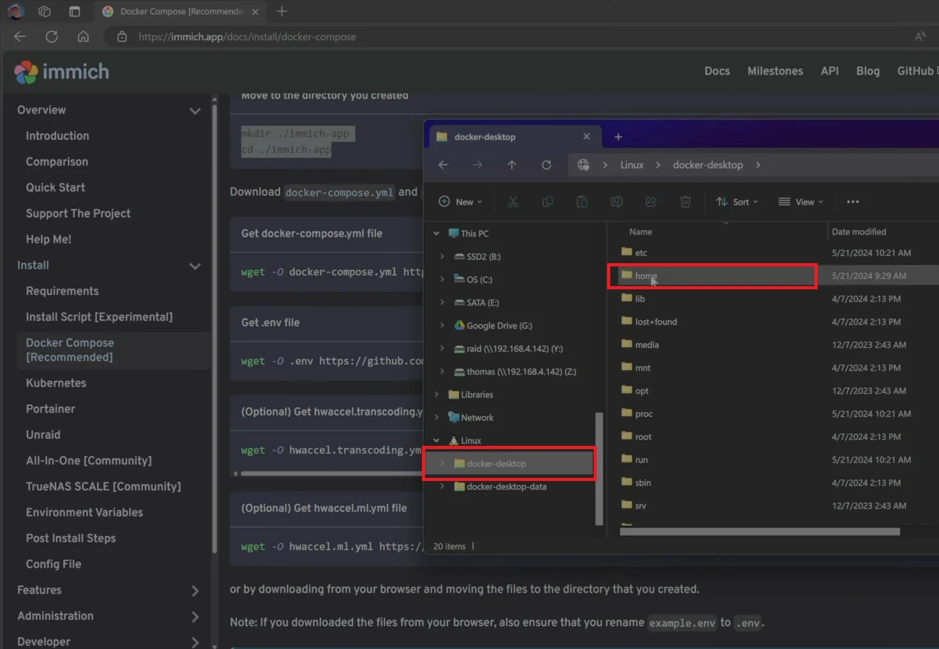Open See more ellipsis in Explorer
Viewport: 939px width, 649px height.
pyautogui.click(x=853, y=202)
